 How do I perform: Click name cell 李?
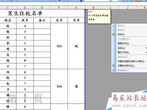pyautogui.click(x=8, y=43)
